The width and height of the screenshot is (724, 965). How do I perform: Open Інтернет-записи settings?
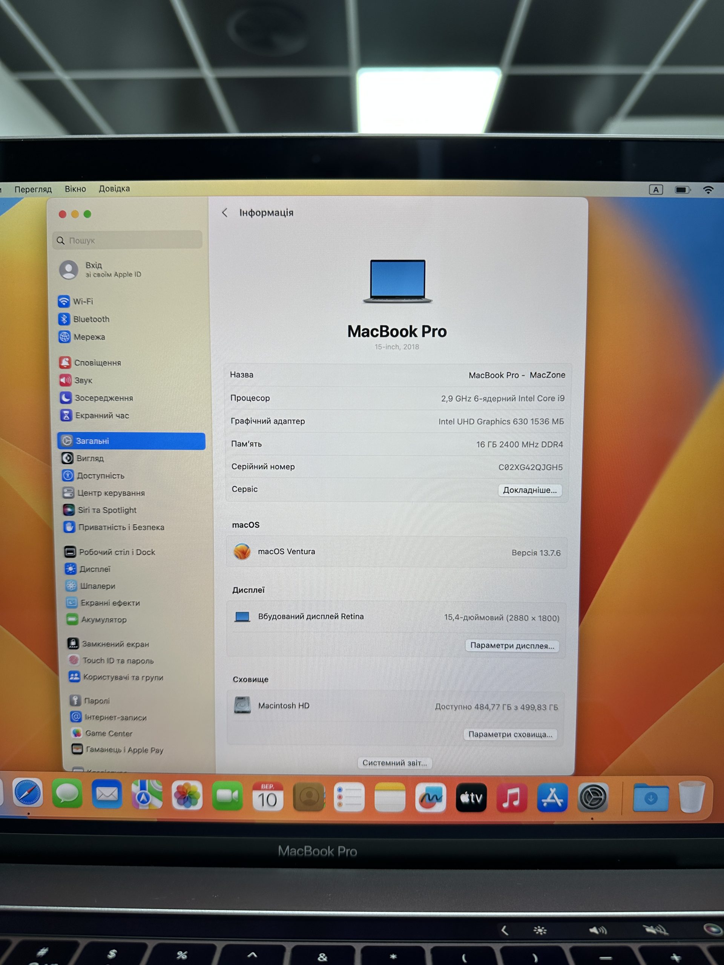[x=109, y=717]
